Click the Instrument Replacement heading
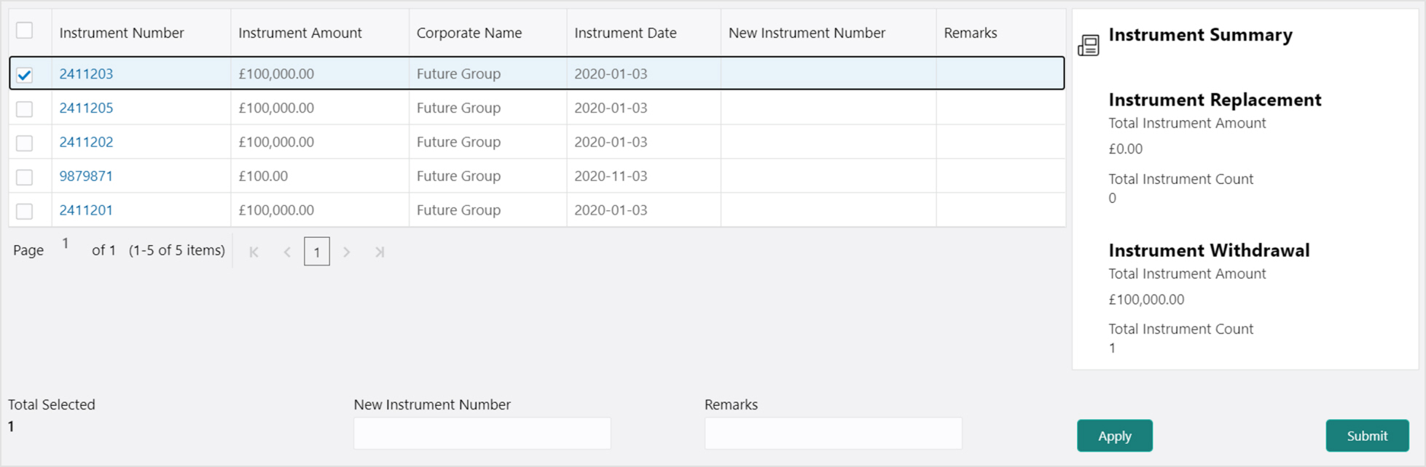 pyautogui.click(x=1215, y=100)
